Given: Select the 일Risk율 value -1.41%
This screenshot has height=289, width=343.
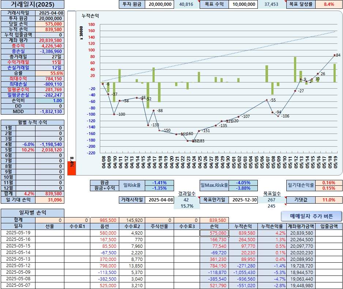Looking at the screenshot, I should pos(159,183).
